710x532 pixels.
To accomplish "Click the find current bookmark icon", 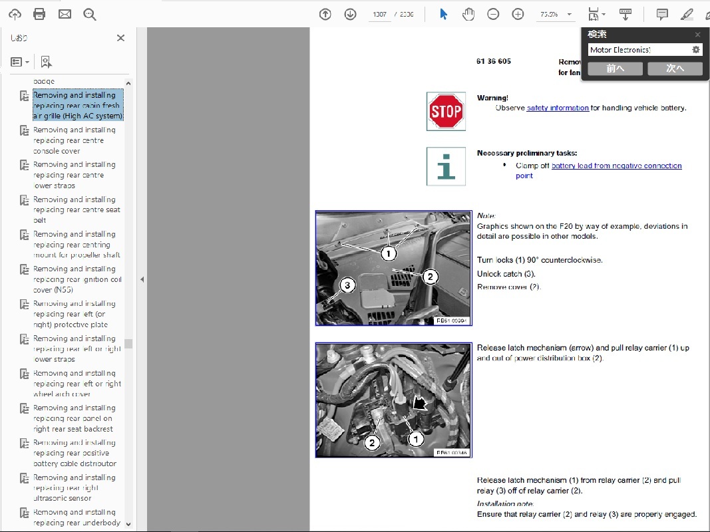I will click(x=46, y=62).
